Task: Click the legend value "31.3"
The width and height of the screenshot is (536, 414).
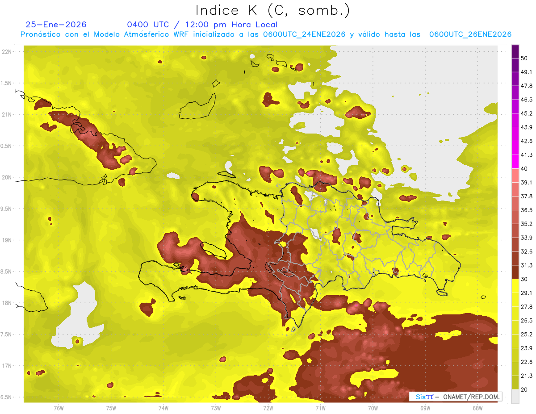Action: (x=527, y=265)
